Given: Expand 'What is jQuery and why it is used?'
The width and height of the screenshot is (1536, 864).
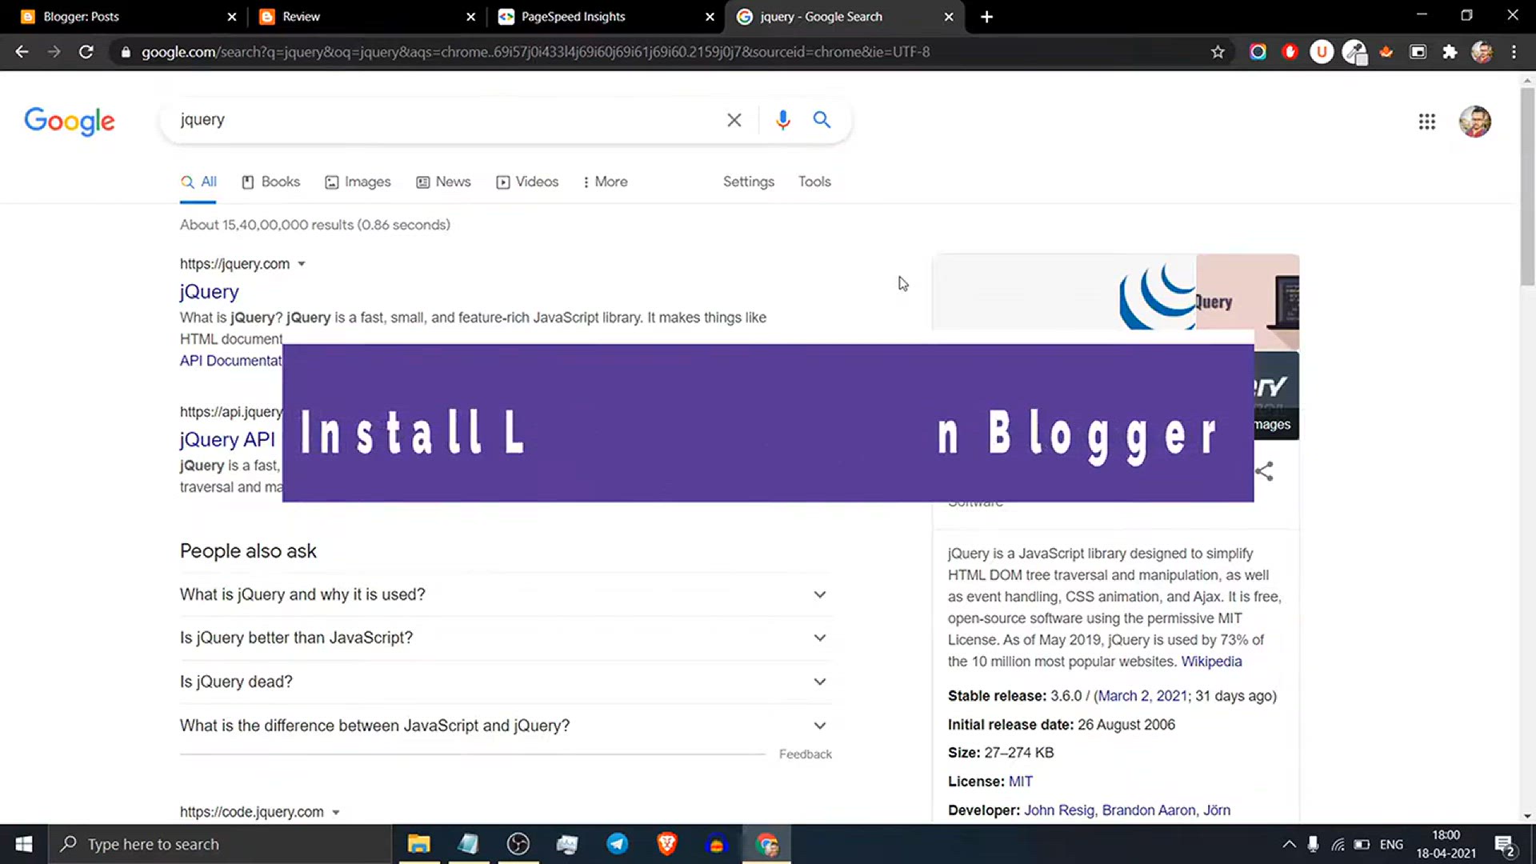Looking at the screenshot, I should point(506,594).
